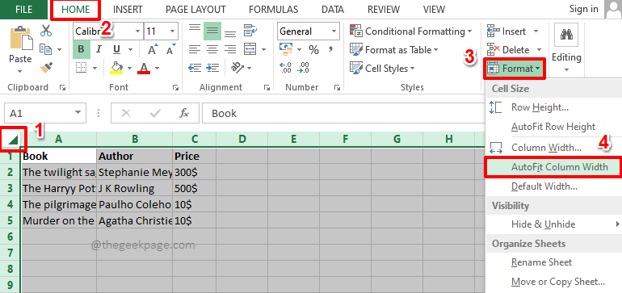Click the formula bar containing Book
The height and width of the screenshot is (293, 622).
point(343,113)
